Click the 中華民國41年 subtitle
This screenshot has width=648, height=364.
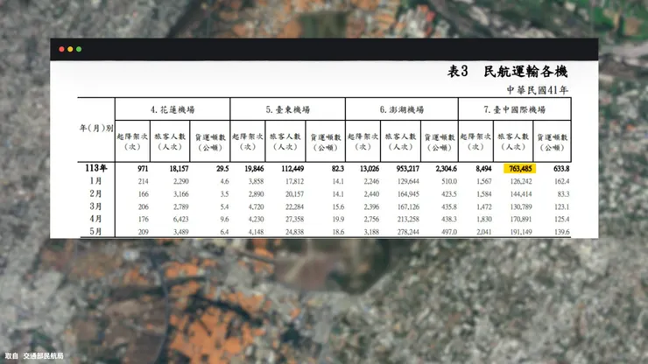(538, 90)
